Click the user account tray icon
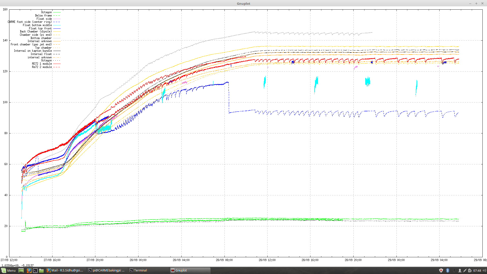This screenshot has height=274, width=487. coord(460,270)
